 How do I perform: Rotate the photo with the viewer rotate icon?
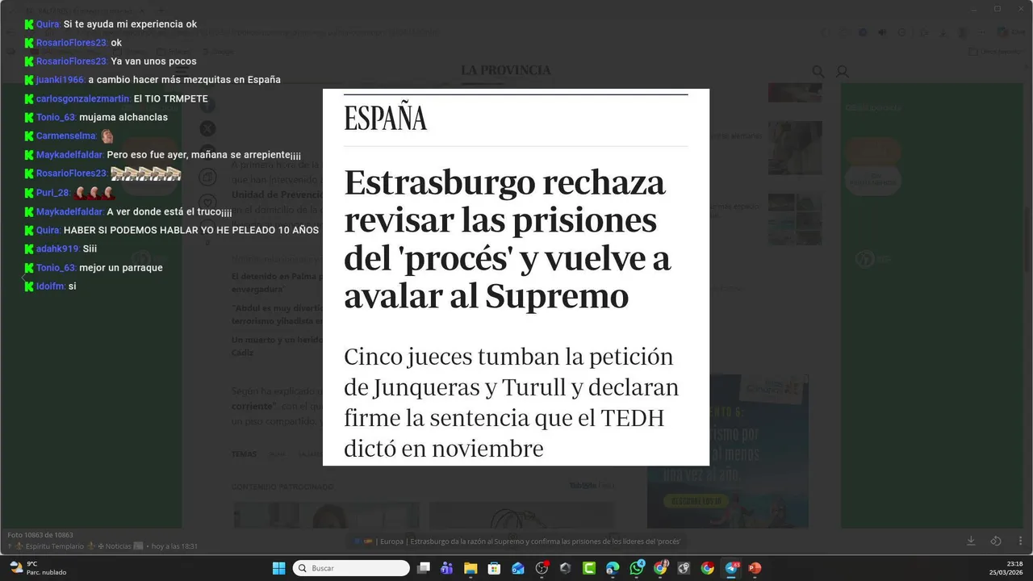[x=996, y=541]
